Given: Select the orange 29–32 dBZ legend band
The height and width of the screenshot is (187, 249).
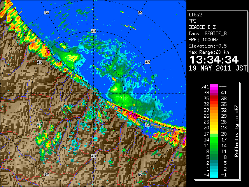Looking at the screenshot, I should click(214, 110).
